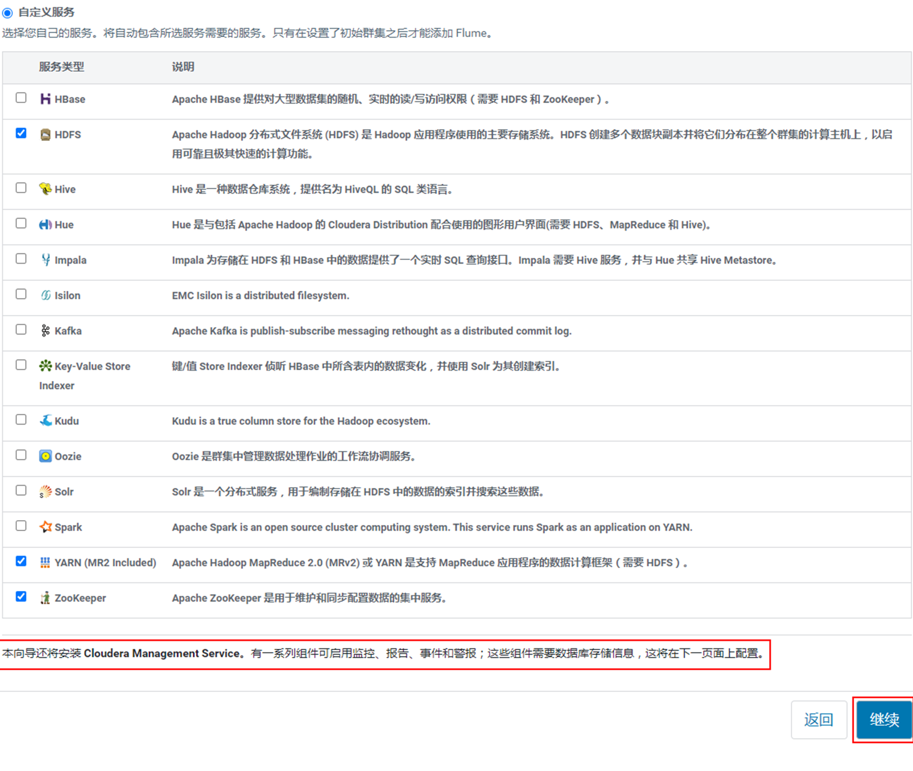Check the Impala service checkbox
The height and width of the screenshot is (771, 913).
[x=21, y=259]
